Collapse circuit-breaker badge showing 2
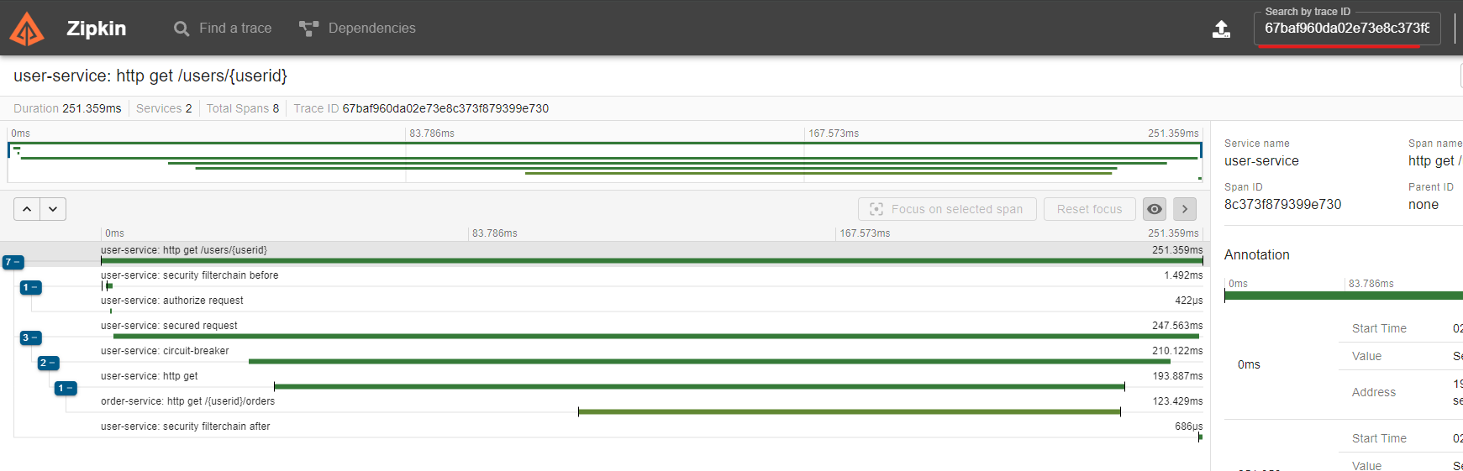Image resolution: width=1463 pixels, height=471 pixels. tap(48, 363)
